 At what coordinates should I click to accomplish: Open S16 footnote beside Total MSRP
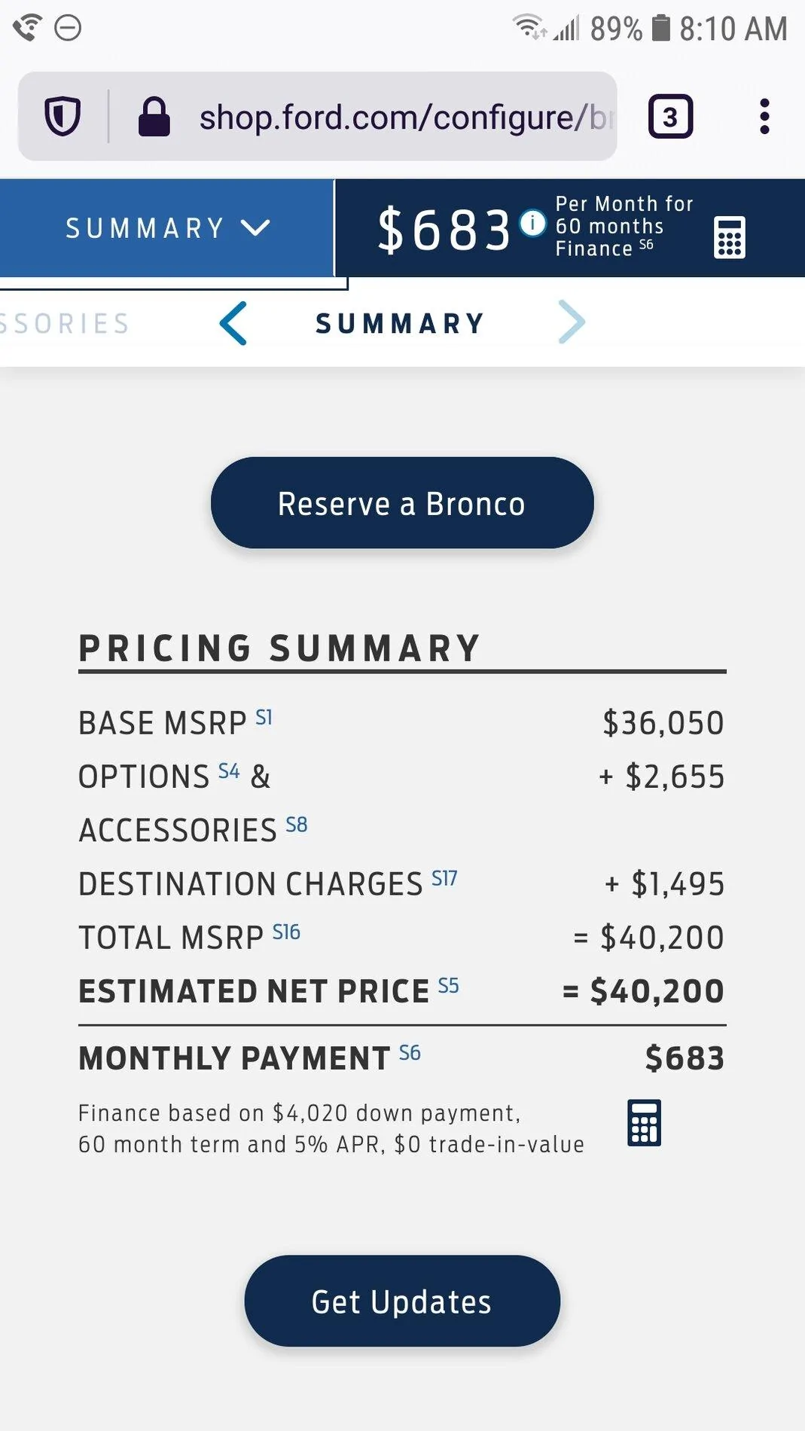tap(286, 932)
